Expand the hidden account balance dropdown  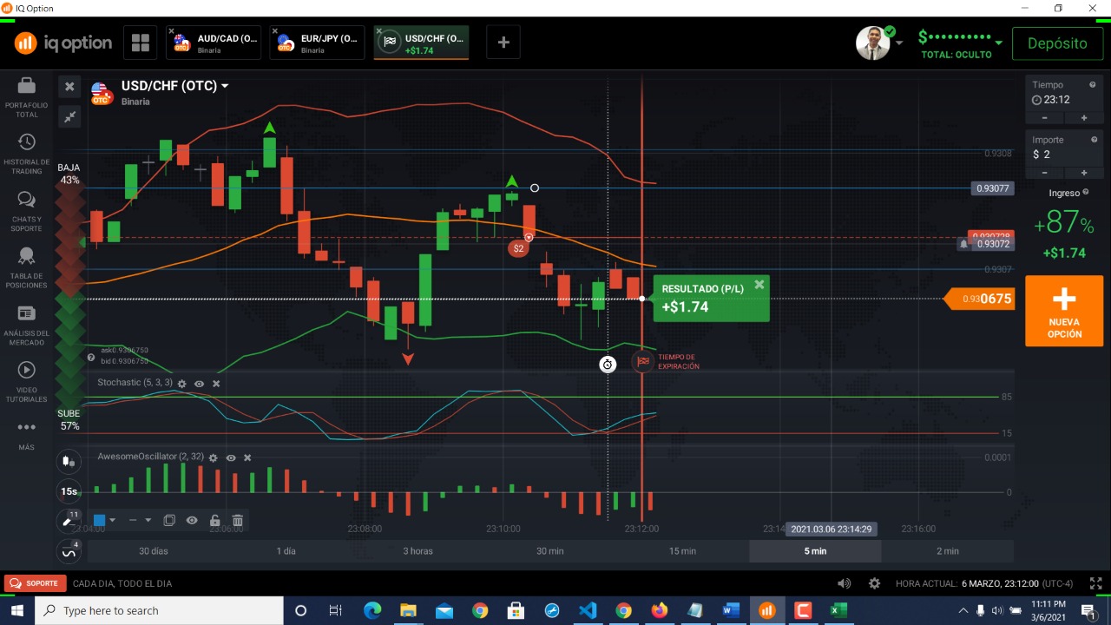click(998, 42)
